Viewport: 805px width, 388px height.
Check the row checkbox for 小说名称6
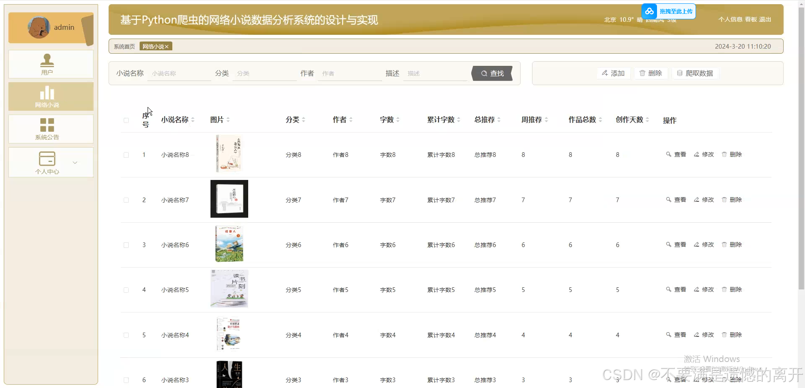click(x=126, y=245)
